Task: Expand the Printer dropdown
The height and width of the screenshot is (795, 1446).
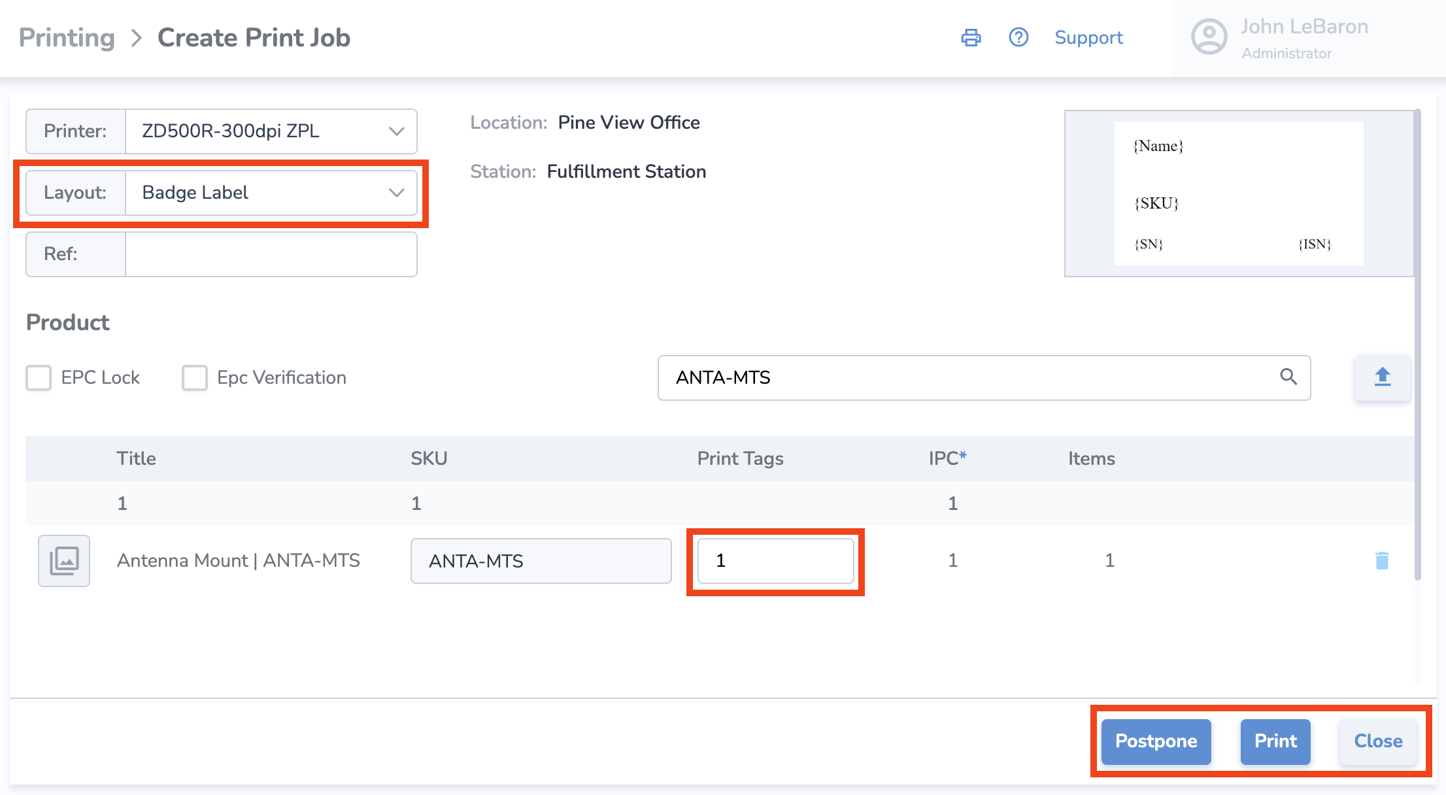Action: [271, 131]
